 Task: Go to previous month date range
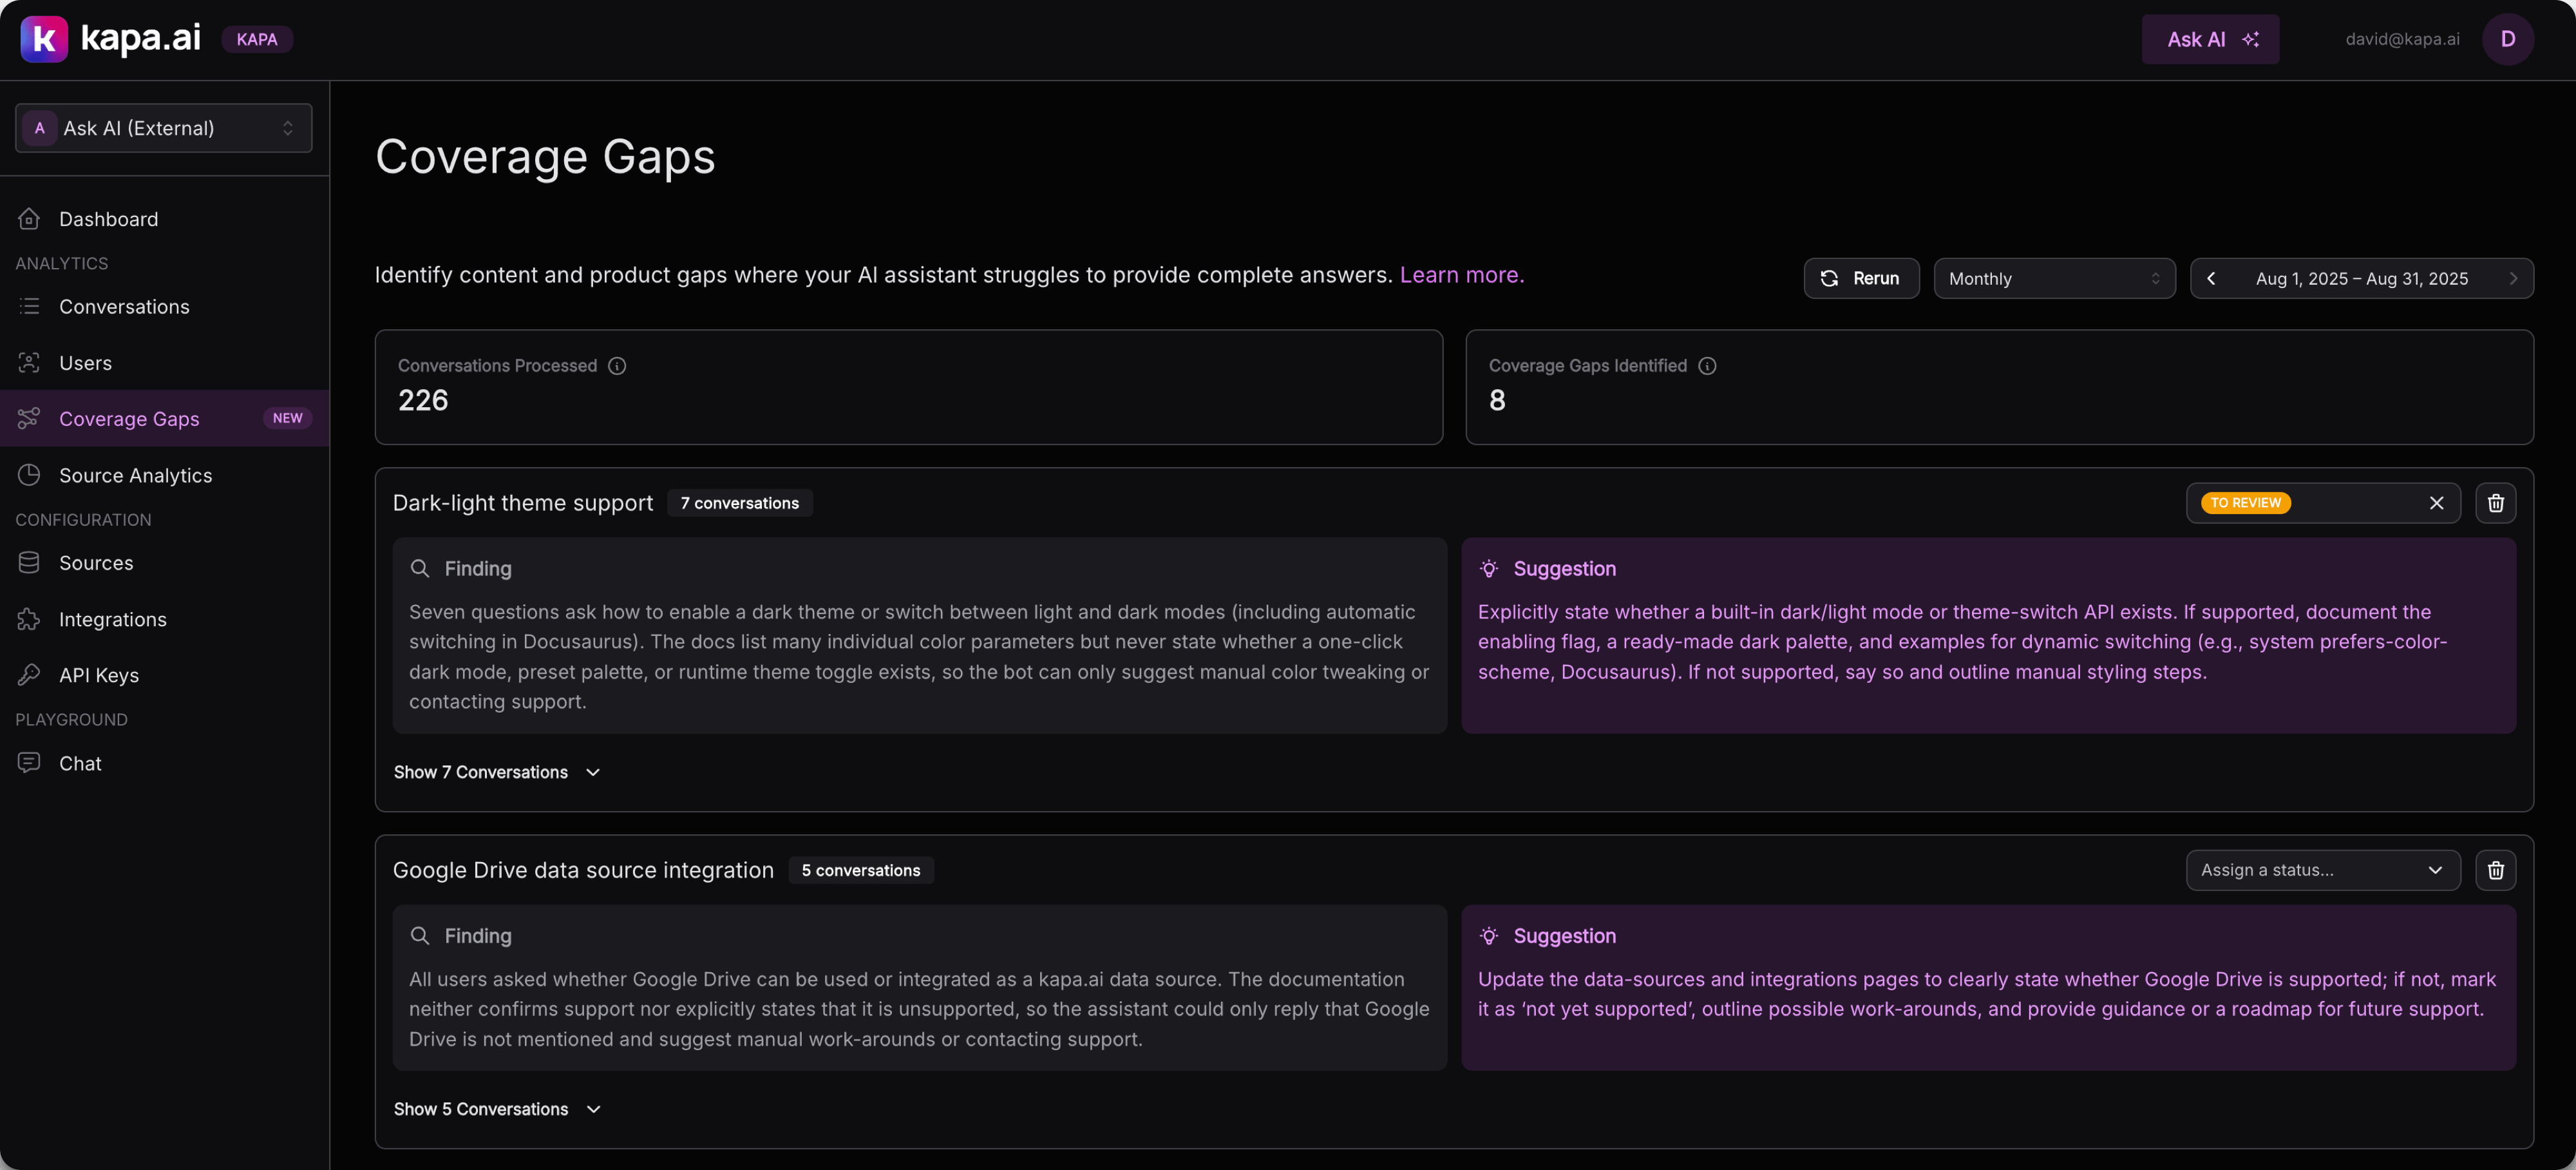tap(2211, 279)
